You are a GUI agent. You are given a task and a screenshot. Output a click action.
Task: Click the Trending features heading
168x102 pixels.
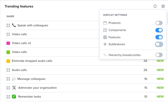pyautogui.click(x=19, y=6)
